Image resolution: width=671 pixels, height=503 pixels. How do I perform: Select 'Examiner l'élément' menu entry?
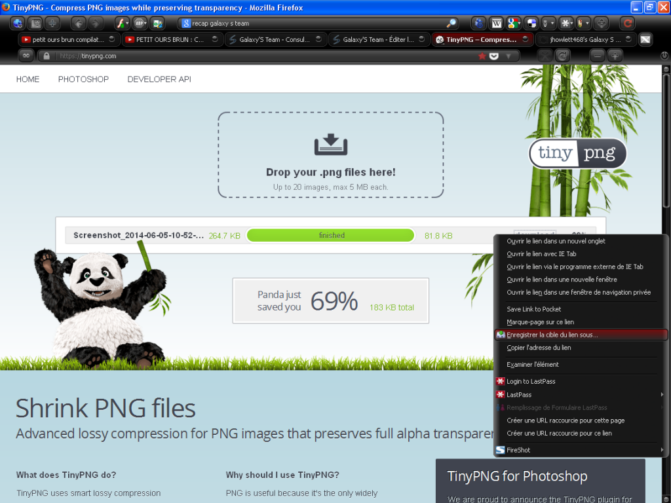coord(581,364)
